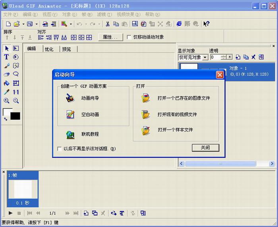This screenshot has height=227, width=278.
Task: Open the 滤镜 menu
Action: (104, 15)
